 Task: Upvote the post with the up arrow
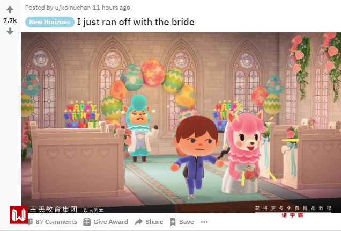coord(10,9)
